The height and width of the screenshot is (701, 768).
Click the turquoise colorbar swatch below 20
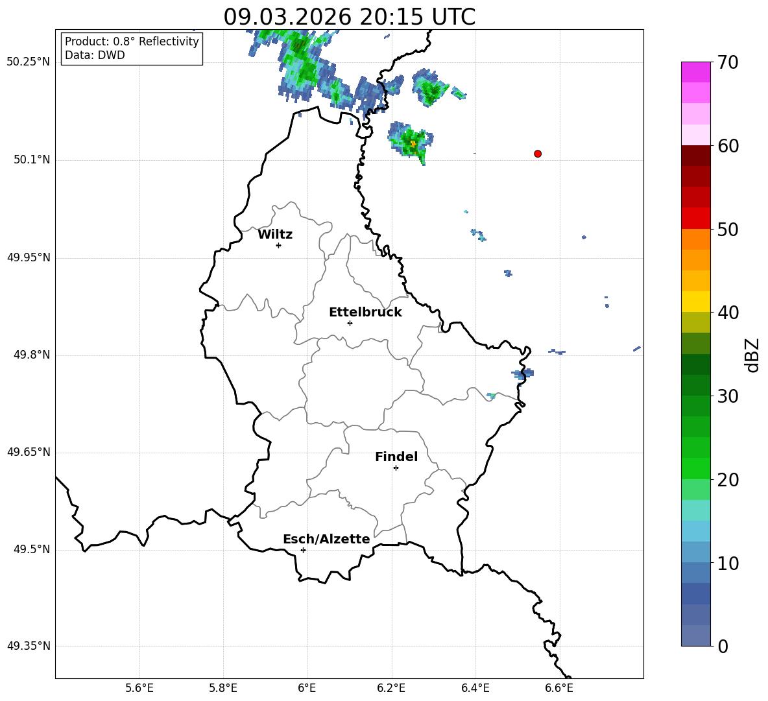click(696, 510)
